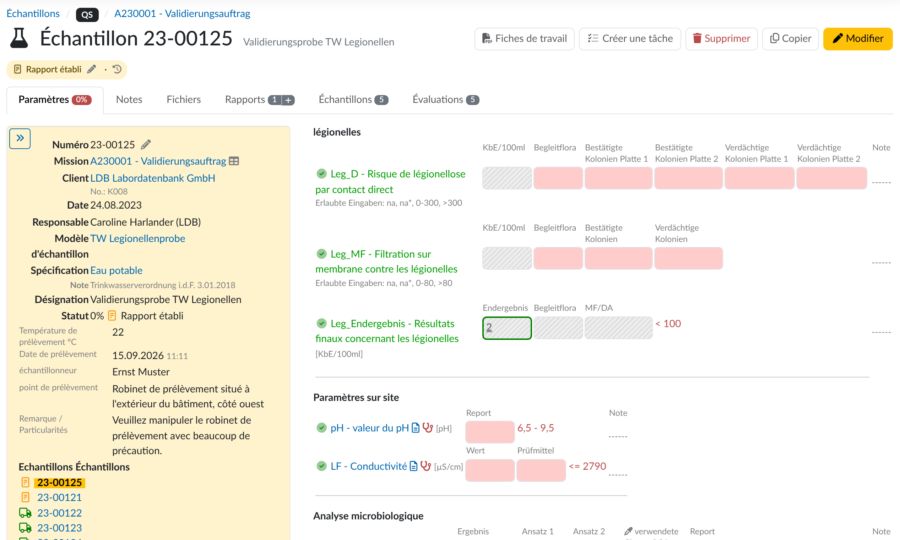Switch to the Notes tab
Screen dimensions: 900x540
[x=129, y=100]
